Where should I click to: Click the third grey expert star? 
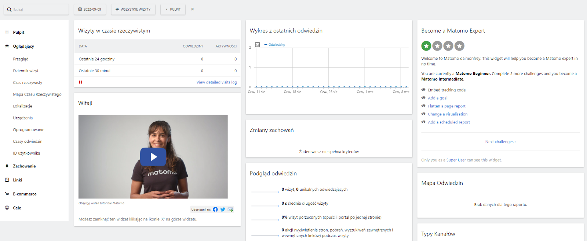pyautogui.click(x=448, y=46)
